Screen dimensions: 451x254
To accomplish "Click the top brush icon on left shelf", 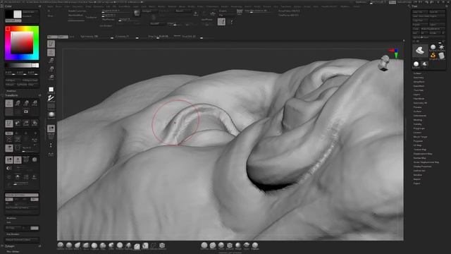I will 51,44.
